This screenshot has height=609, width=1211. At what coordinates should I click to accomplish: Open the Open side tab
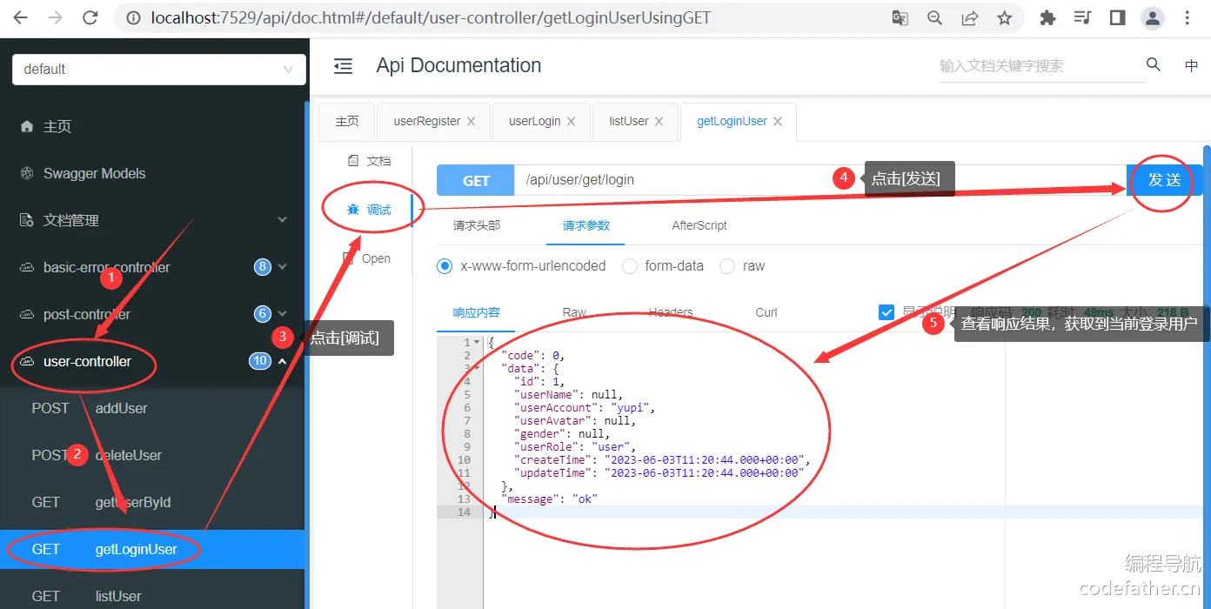coord(369,258)
